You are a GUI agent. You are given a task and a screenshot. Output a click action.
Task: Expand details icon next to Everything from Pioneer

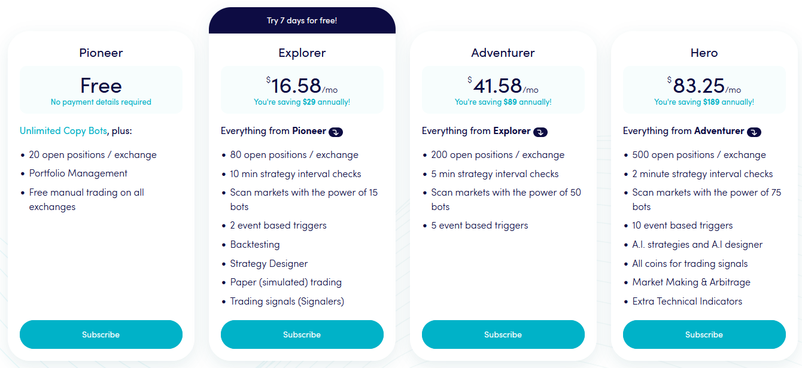[x=335, y=131]
